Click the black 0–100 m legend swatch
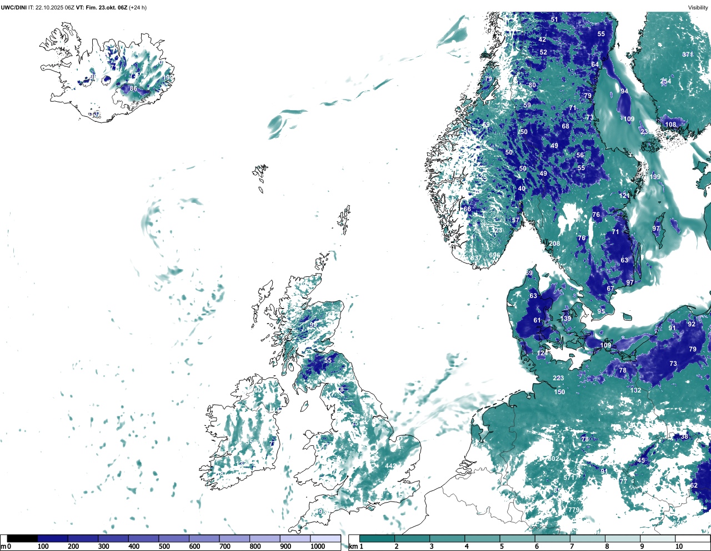The height and width of the screenshot is (551, 711). 22,538
